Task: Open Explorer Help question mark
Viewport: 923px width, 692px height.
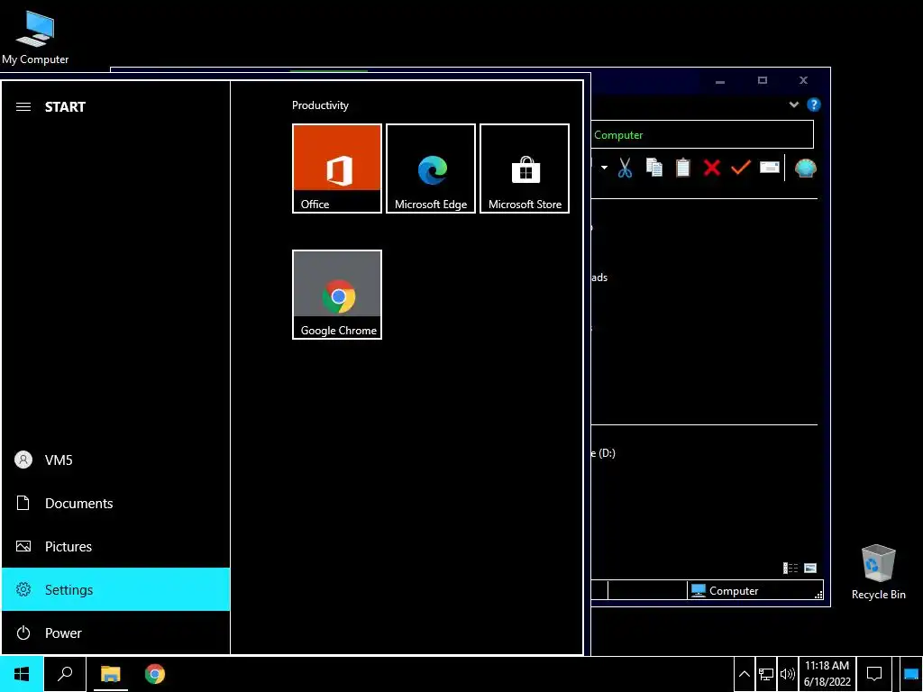Action: 814,105
